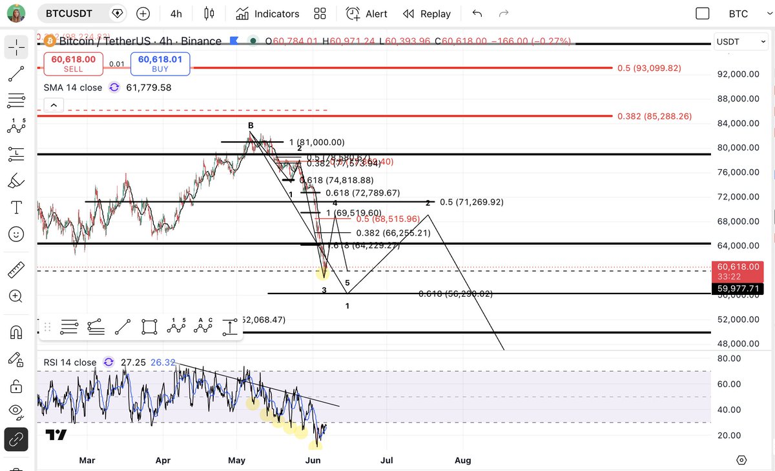The width and height of the screenshot is (775, 471).
Task: Click the diamond badge next to BTCUSDT
Action: pos(117,14)
